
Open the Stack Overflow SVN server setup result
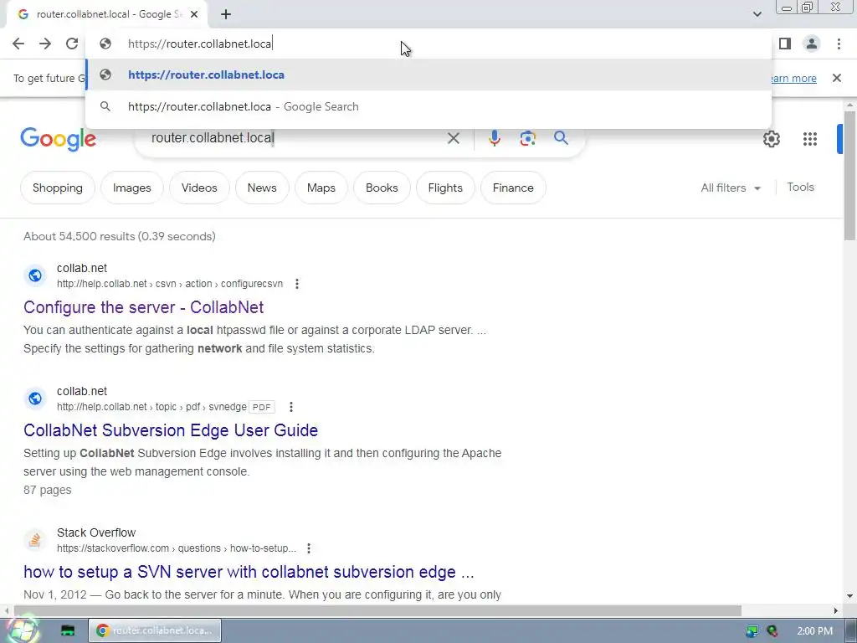pyautogui.click(x=249, y=572)
